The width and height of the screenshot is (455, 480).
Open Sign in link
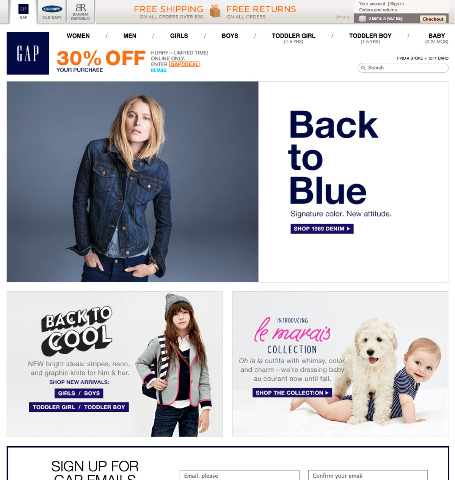[397, 4]
